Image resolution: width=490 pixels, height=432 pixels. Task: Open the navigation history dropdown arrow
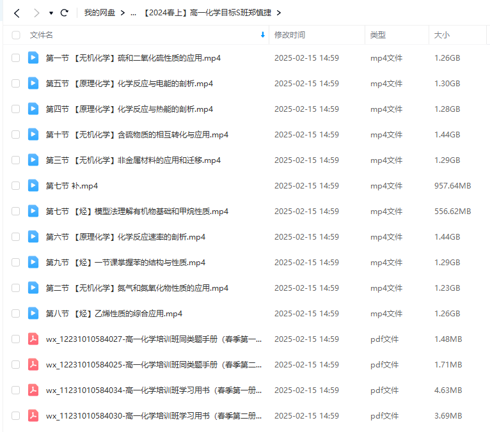(x=51, y=13)
